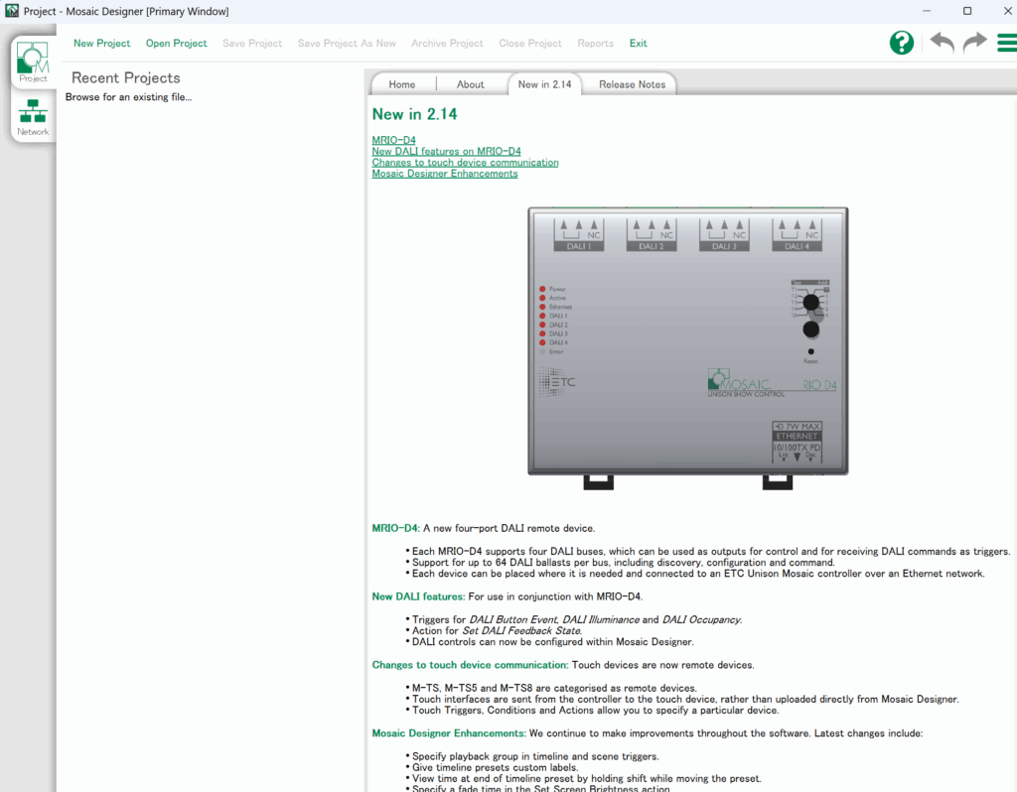The height and width of the screenshot is (792, 1017).
Task: Maximize the Mosaic Designer window
Action: 967,11
